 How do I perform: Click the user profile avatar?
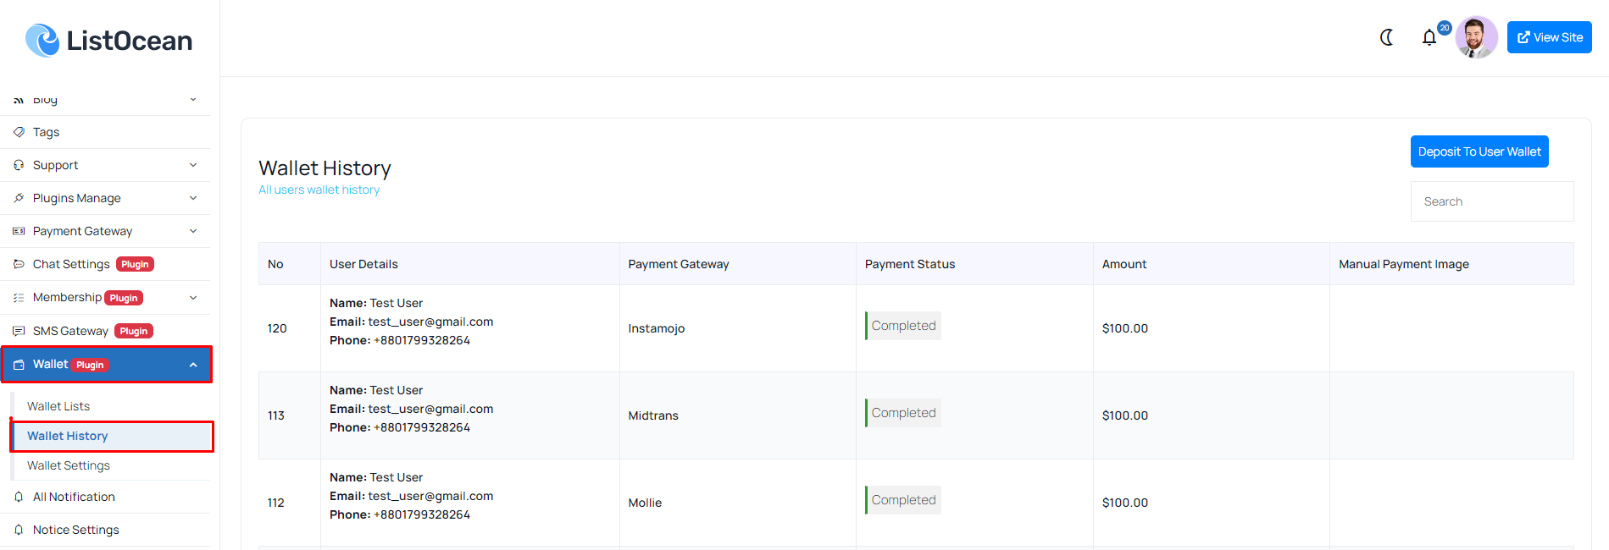point(1475,37)
